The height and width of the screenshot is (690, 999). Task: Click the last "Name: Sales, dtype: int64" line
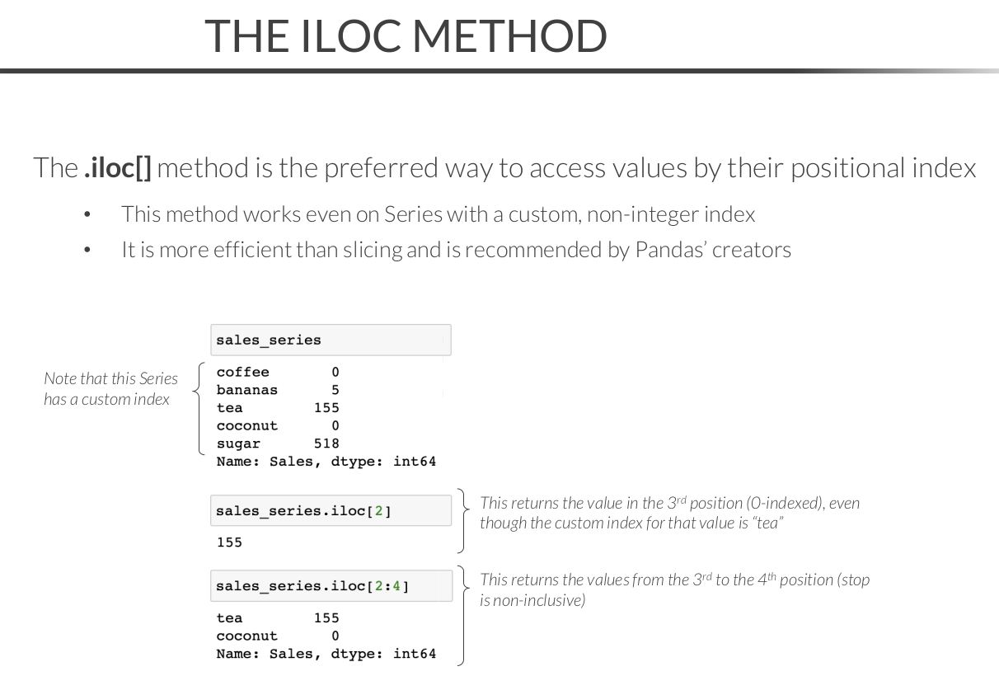coord(326,654)
